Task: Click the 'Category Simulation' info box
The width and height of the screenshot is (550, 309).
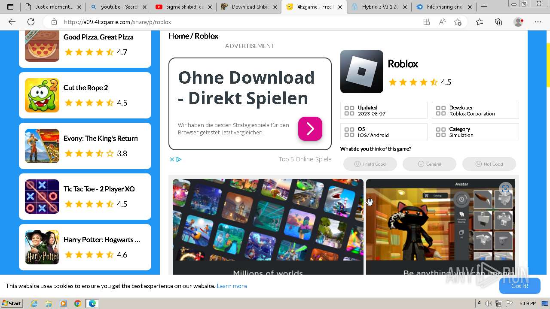Action: coord(475,132)
